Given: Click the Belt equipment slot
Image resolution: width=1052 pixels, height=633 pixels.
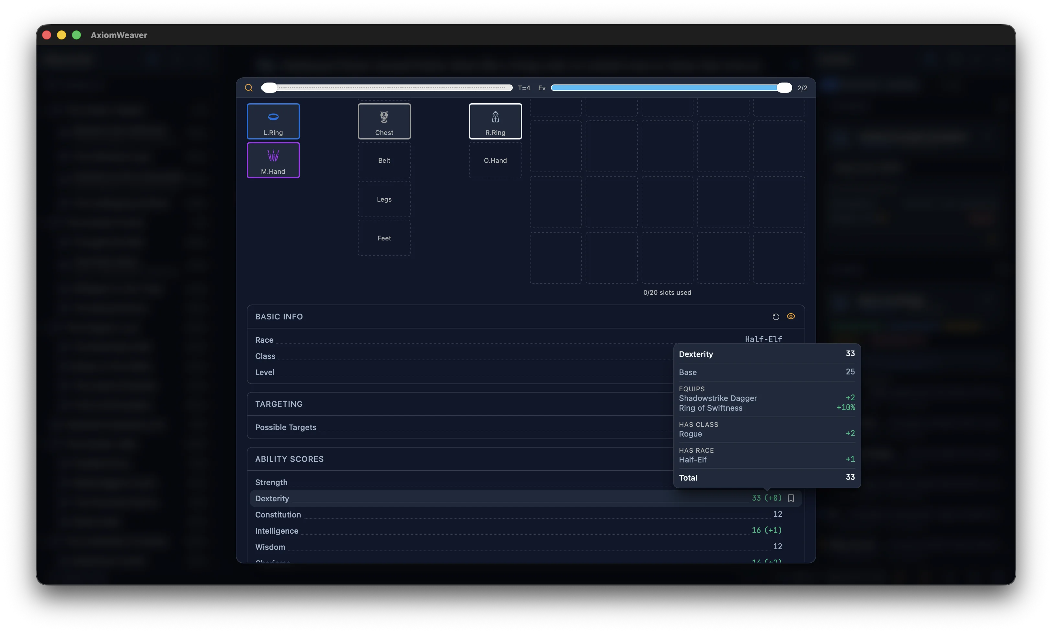Looking at the screenshot, I should (384, 160).
